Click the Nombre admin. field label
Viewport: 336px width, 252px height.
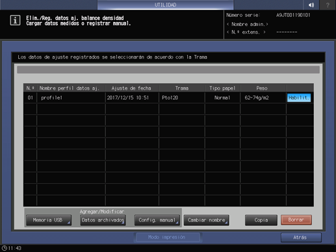[248, 24]
